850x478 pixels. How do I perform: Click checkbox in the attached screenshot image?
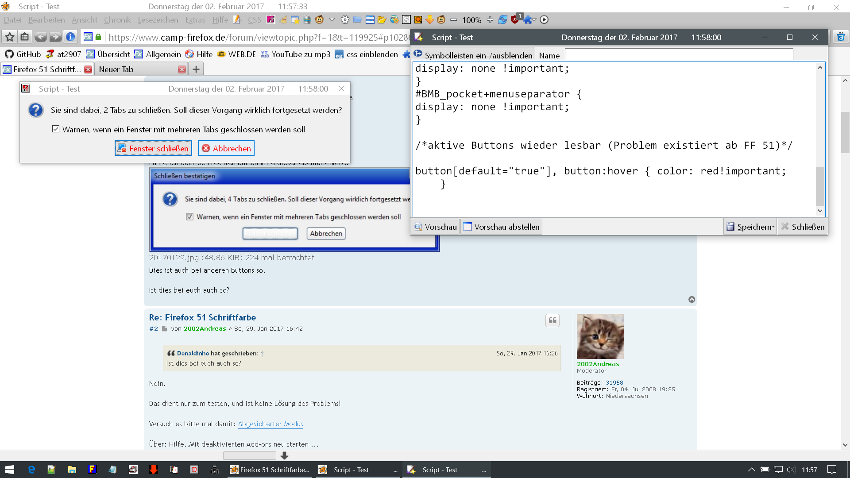tap(189, 217)
